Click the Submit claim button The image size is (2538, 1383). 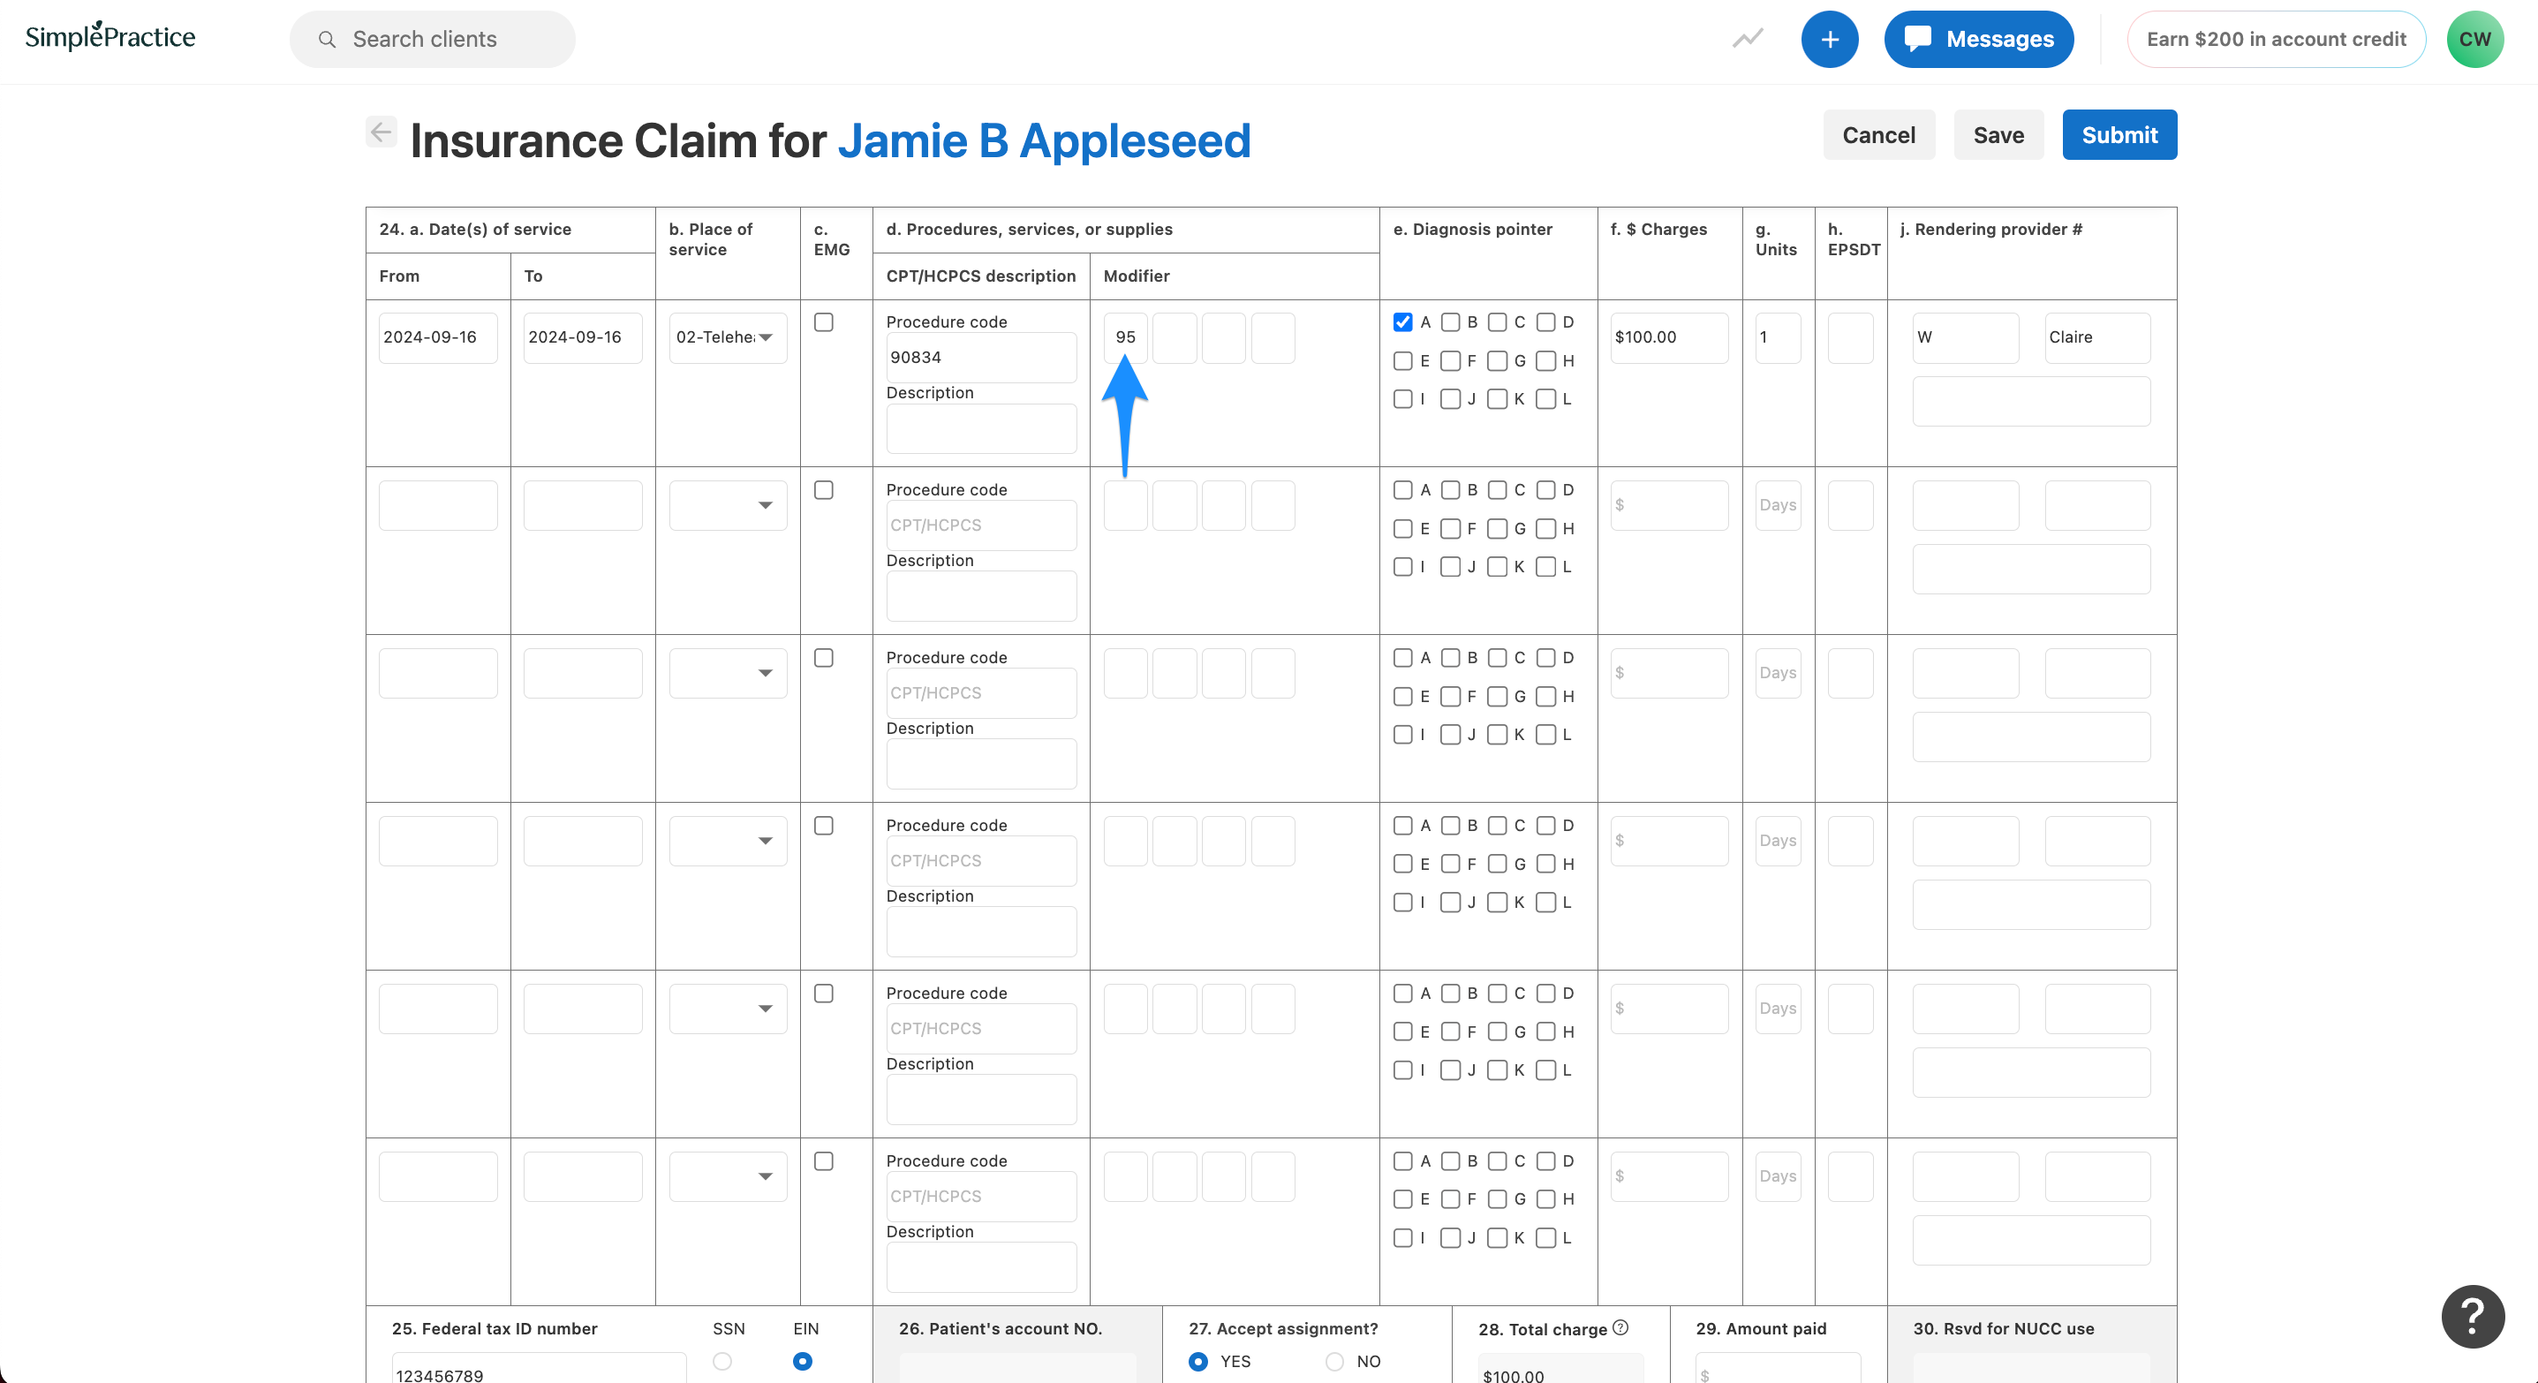coord(2119,135)
